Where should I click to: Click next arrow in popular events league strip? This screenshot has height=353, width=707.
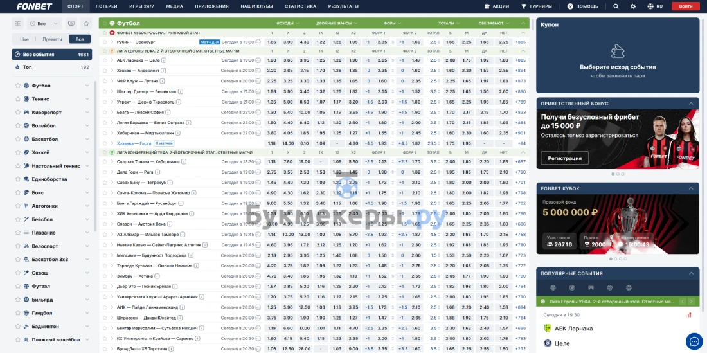click(692, 301)
